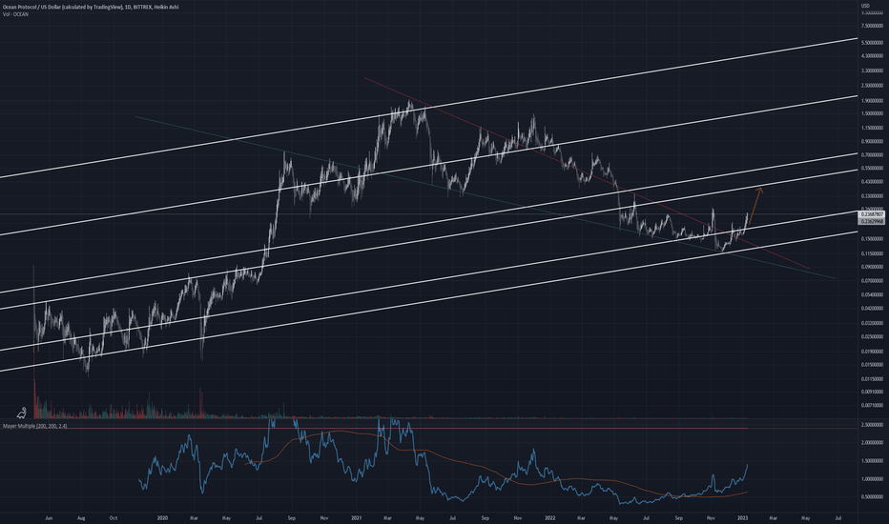Click the Jun label on the time axis
The image size is (889, 524).
point(49,518)
